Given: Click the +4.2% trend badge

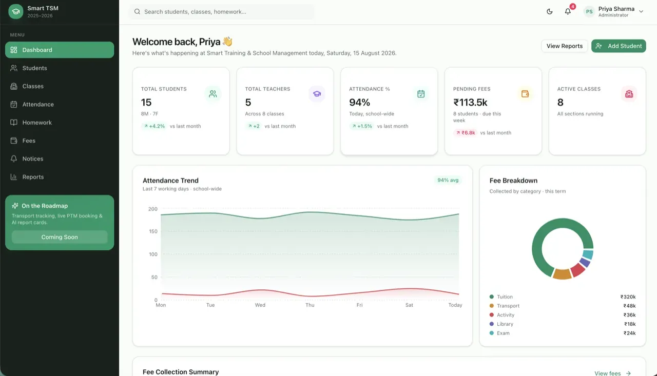Looking at the screenshot, I should click(154, 126).
